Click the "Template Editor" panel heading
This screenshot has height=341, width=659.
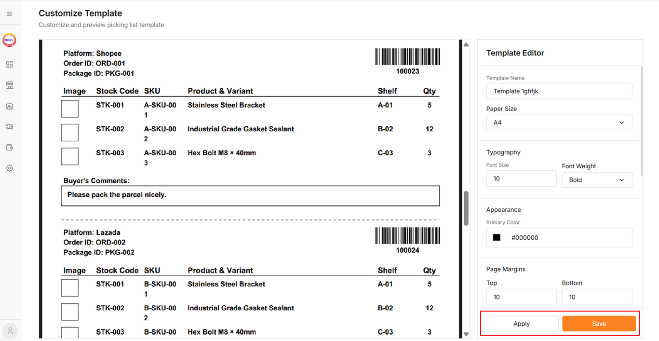pos(515,53)
